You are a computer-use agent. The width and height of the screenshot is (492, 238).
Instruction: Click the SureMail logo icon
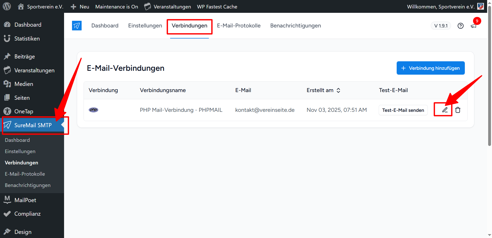pyautogui.click(x=77, y=26)
